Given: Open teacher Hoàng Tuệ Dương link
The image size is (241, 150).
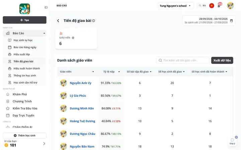Looking at the screenshot, I should pos(83,121).
